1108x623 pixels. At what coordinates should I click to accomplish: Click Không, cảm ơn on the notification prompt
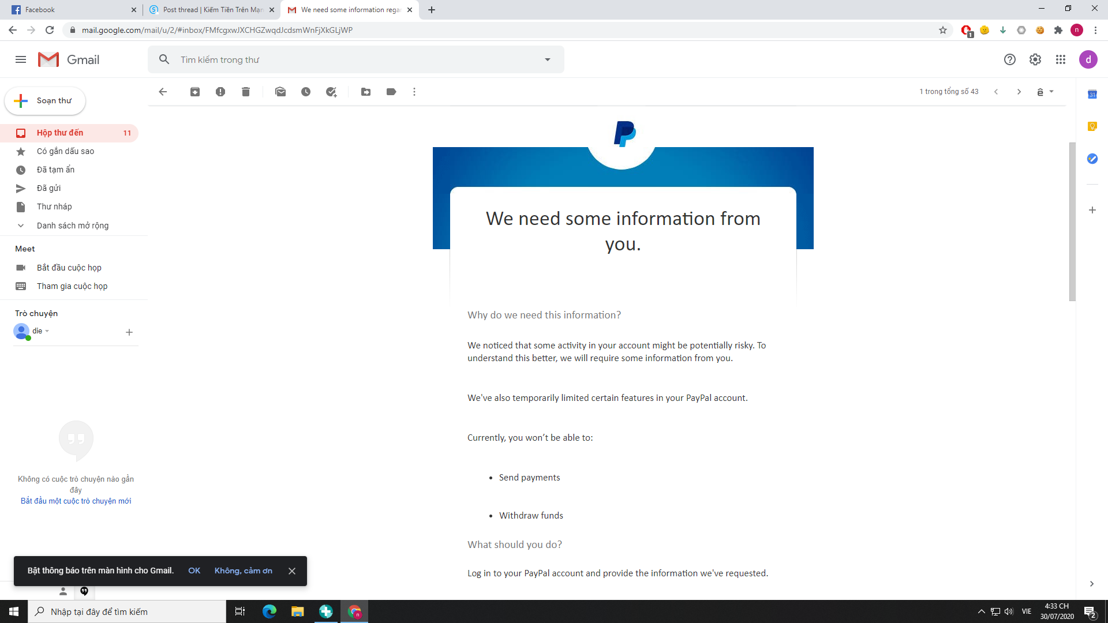click(243, 571)
